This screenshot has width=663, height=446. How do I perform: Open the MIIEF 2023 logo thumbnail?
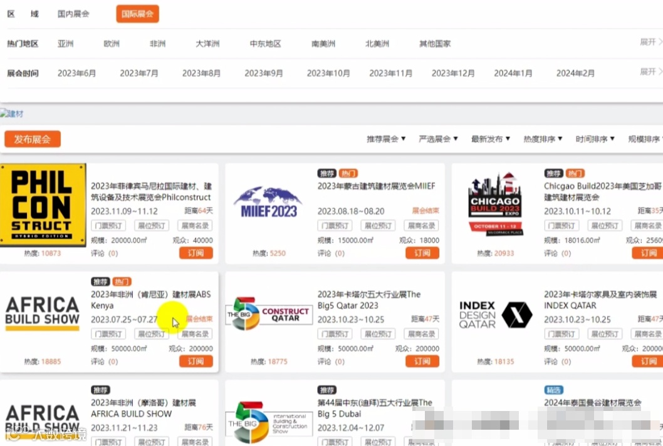[268, 202]
